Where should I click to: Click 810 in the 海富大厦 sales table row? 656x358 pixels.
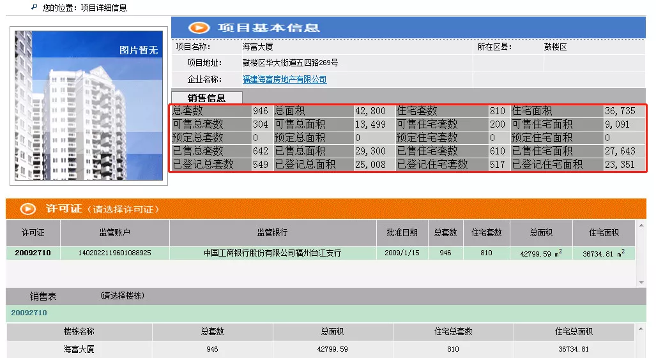(453, 349)
